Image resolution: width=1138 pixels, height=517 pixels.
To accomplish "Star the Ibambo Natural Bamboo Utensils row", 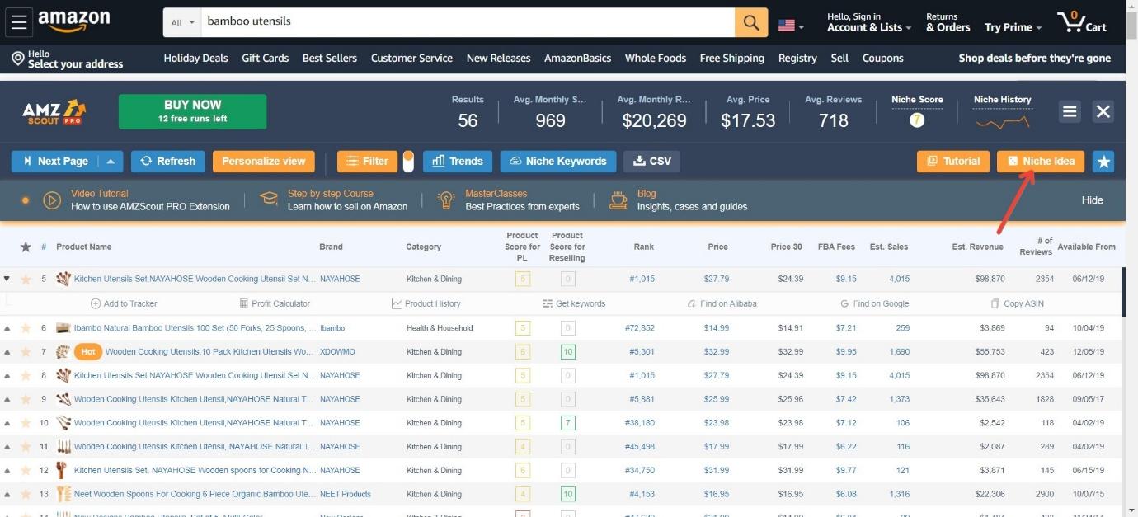I will [x=26, y=328].
